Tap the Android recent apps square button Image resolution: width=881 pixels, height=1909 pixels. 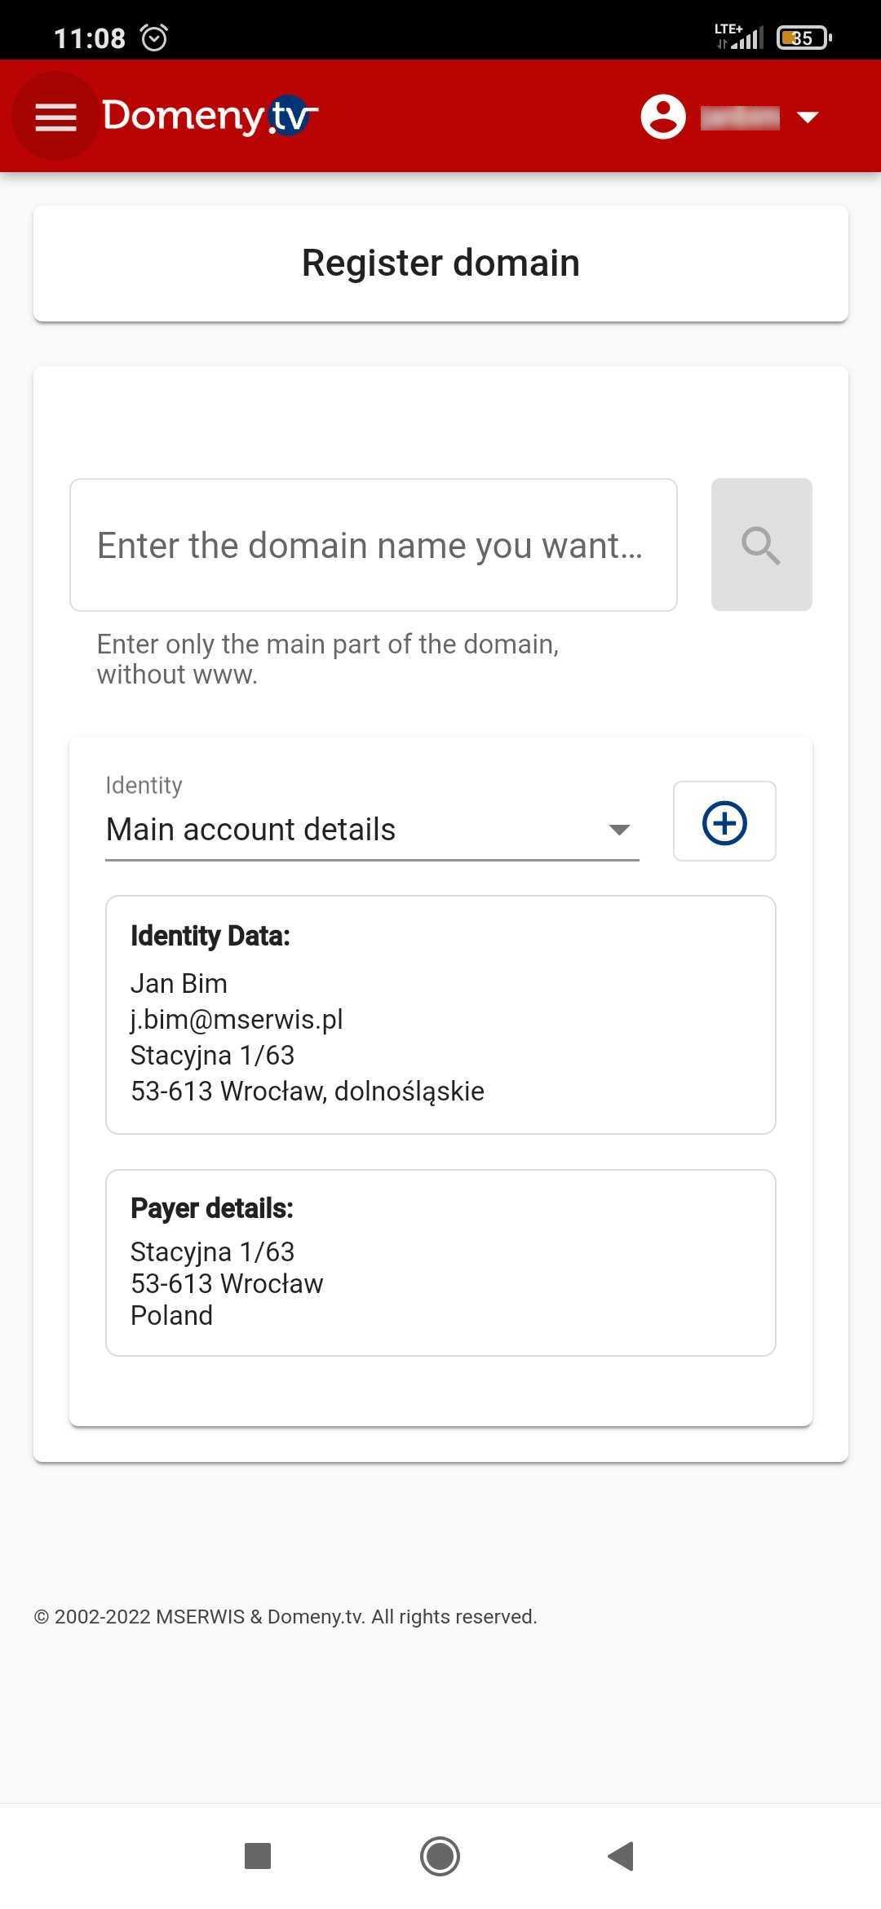click(x=258, y=1856)
